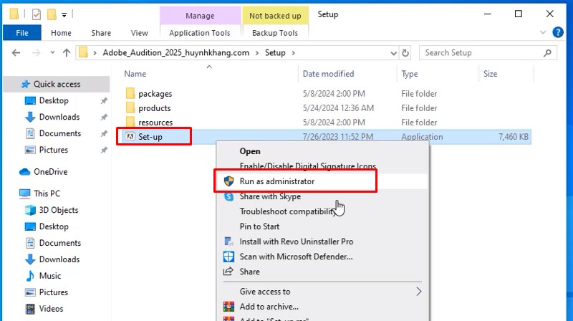573x321 pixels.
Task: Click the Set-up application file icon
Action: point(130,137)
